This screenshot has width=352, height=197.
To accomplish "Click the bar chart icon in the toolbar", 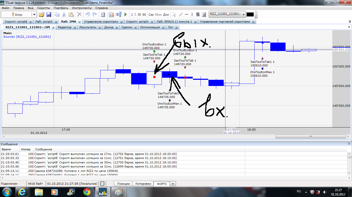I will point(112,15).
